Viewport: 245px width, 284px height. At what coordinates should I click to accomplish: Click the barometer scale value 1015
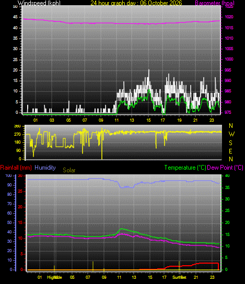pos(229,28)
